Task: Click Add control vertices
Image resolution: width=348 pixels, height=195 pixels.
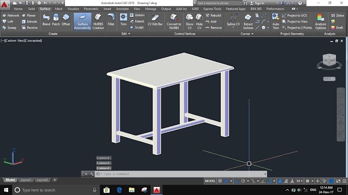Action: coord(211,21)
